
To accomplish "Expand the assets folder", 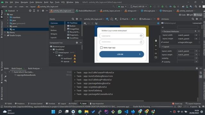I will pos(8,26).
